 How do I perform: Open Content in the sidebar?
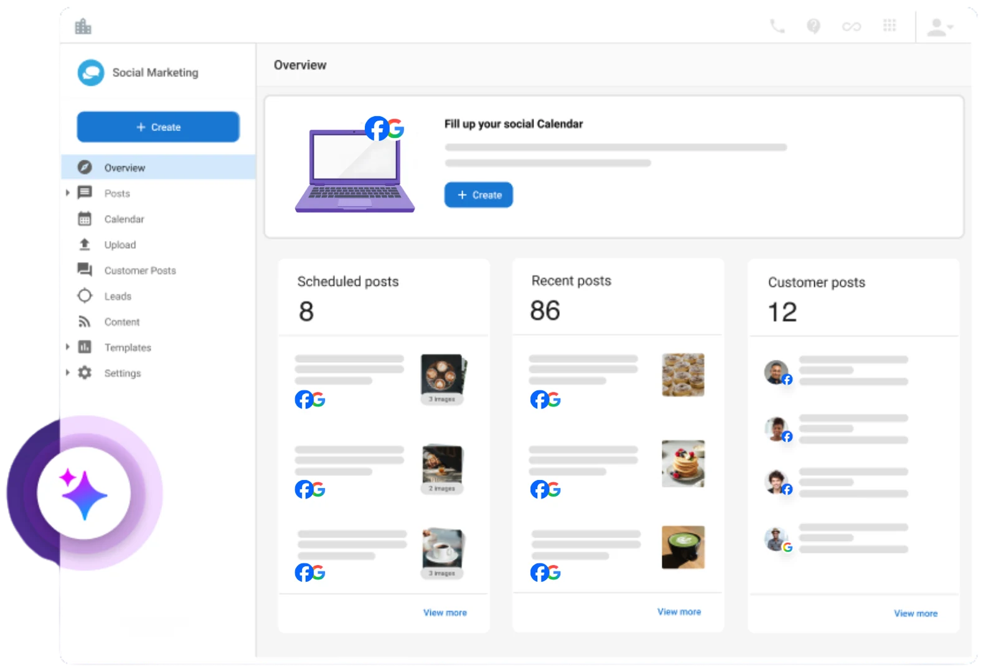pyautogui.click(x=122, y=322)
